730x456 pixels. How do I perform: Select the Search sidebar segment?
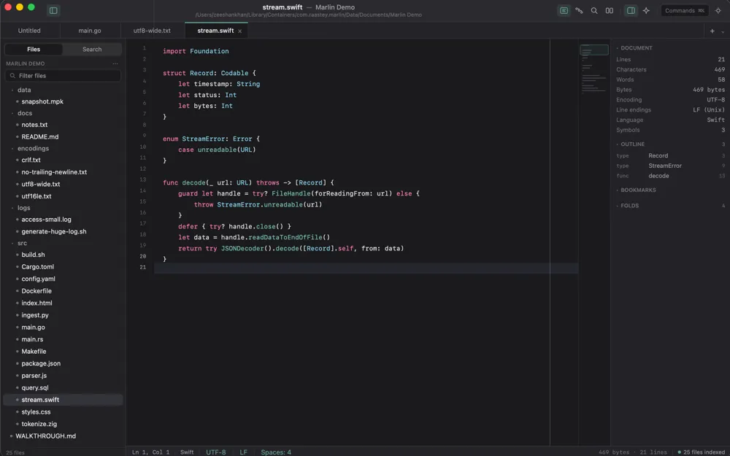[92, 50]
